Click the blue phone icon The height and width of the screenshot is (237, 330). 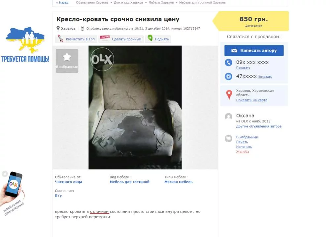pos(228,63)
